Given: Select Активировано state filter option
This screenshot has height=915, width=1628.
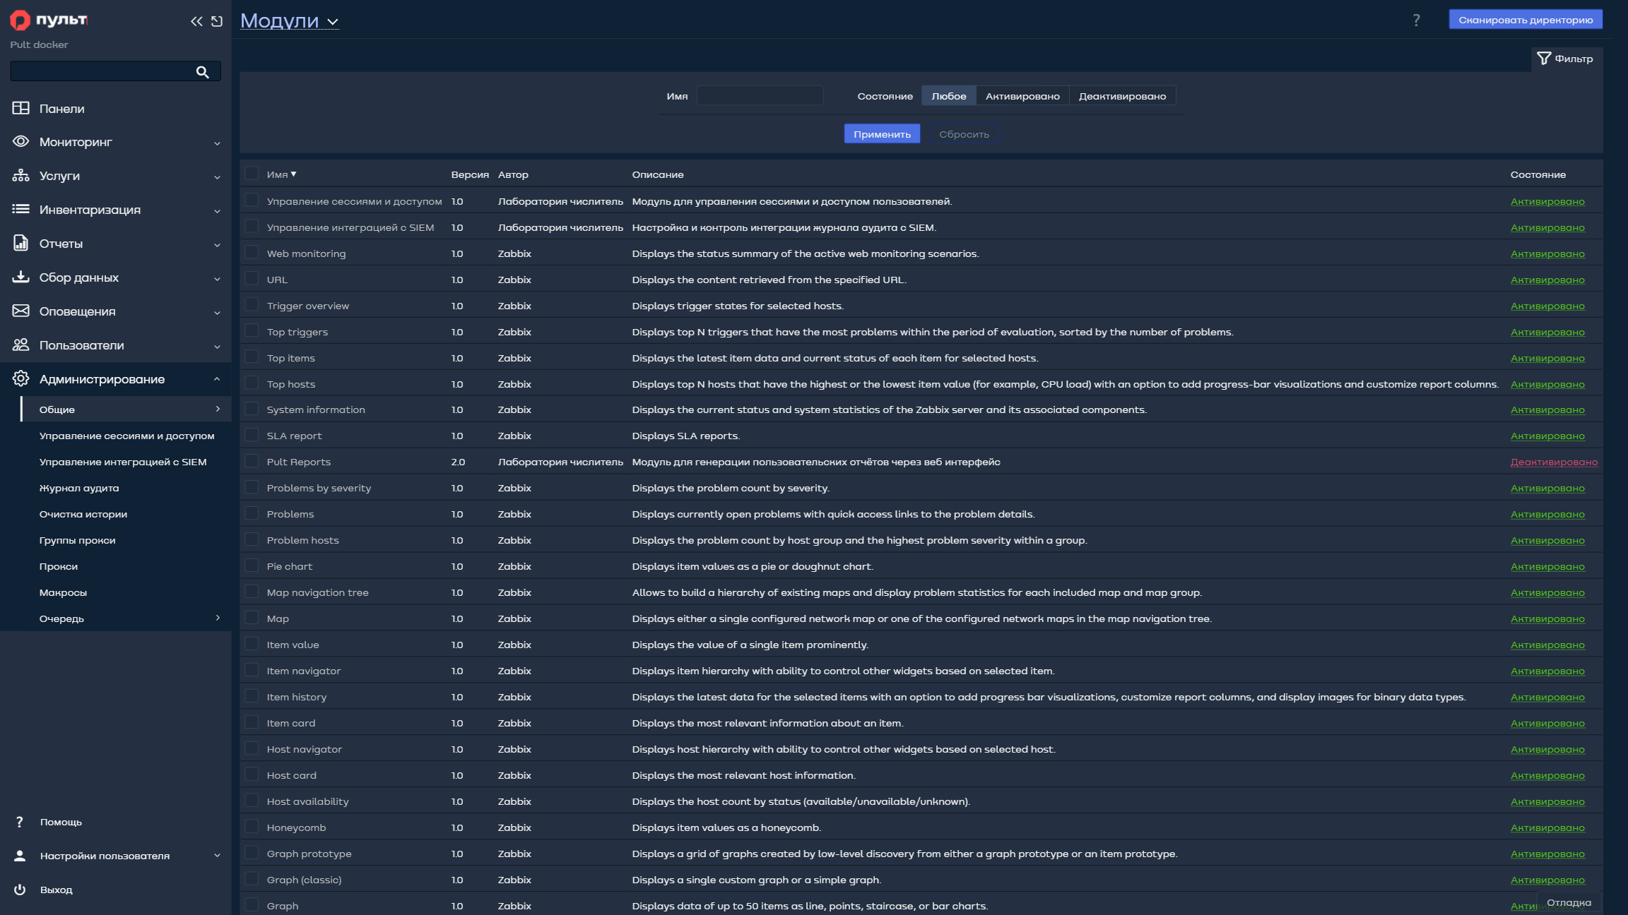Looking at the screenshot, I should click(1022, 96).
